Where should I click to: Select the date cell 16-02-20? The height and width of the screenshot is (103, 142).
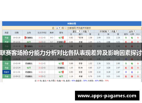tap(17, 38)
